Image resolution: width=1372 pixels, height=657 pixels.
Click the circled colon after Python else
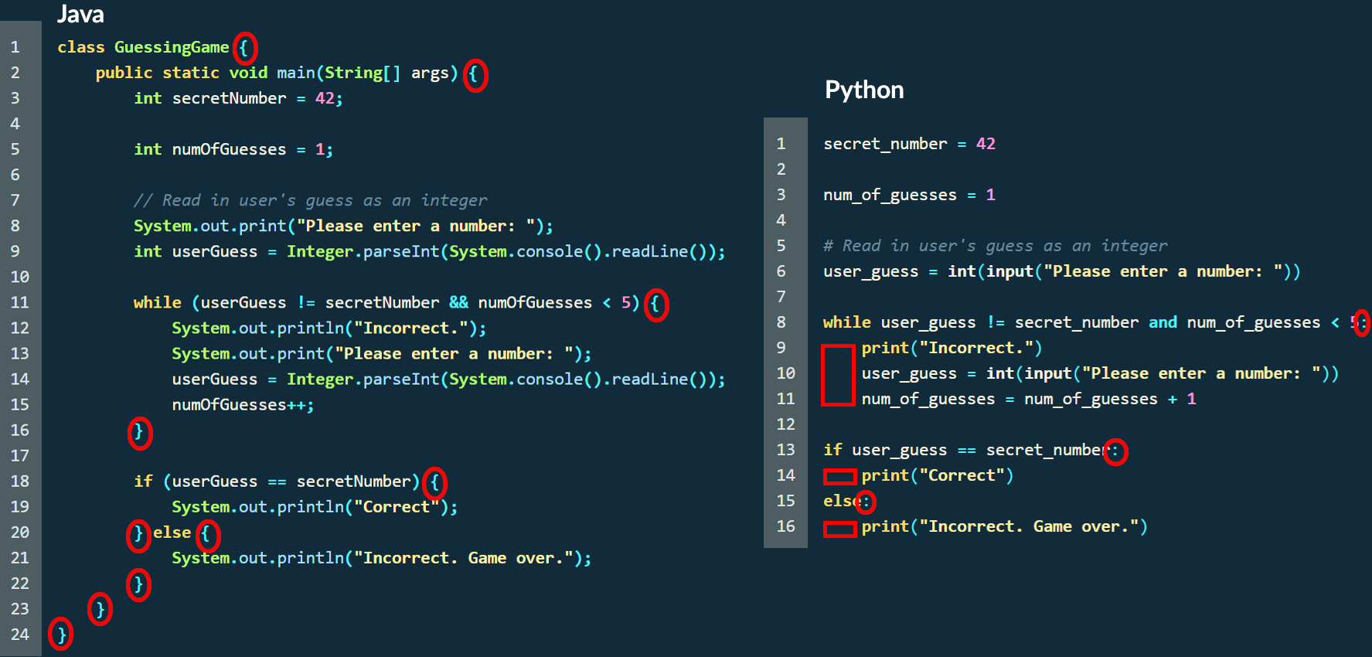(866, 502)
